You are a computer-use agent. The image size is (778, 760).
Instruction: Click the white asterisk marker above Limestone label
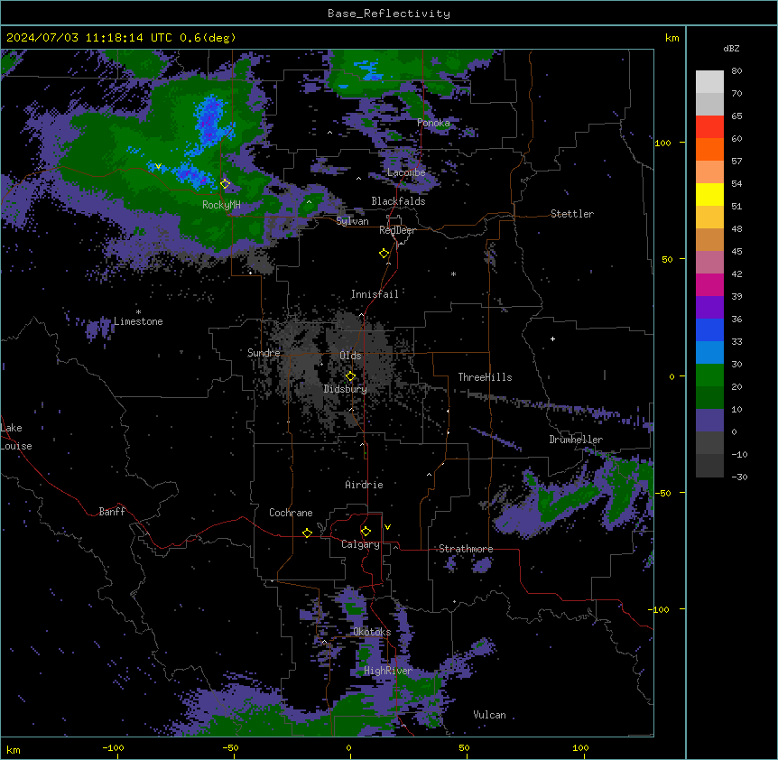click(x=138, y=312)
